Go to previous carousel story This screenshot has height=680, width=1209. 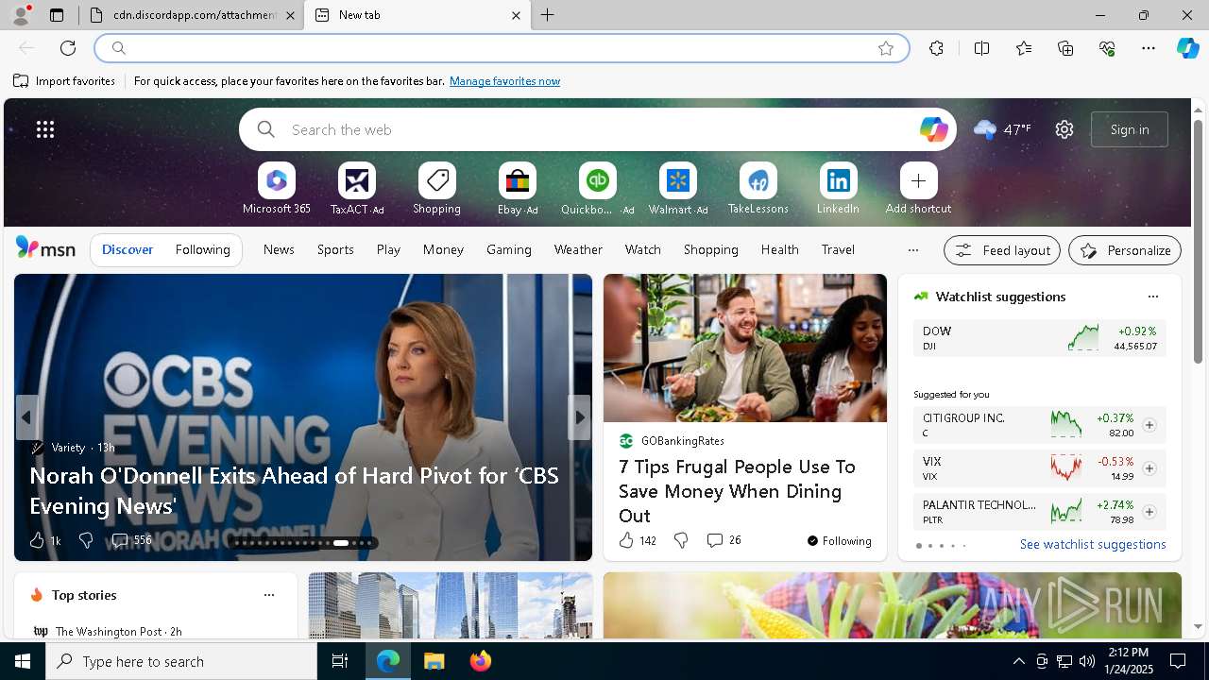point(26,416)
